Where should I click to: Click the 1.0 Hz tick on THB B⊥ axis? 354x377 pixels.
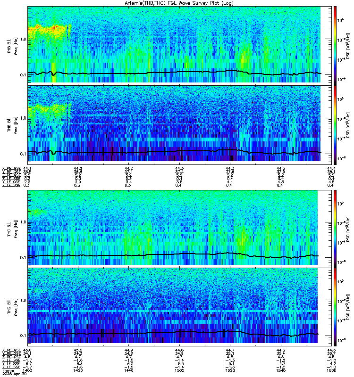(x=23, y=39)
